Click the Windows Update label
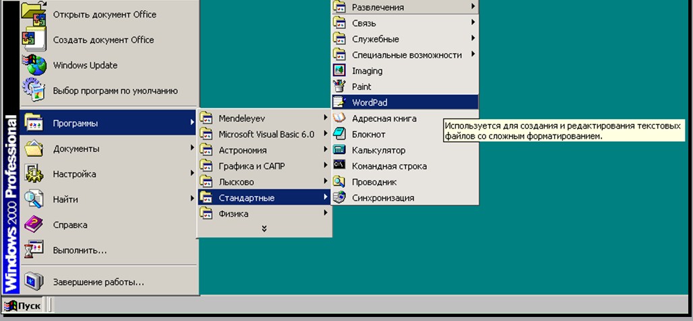Viewport: 693px width, 321px height. [86, 65]
